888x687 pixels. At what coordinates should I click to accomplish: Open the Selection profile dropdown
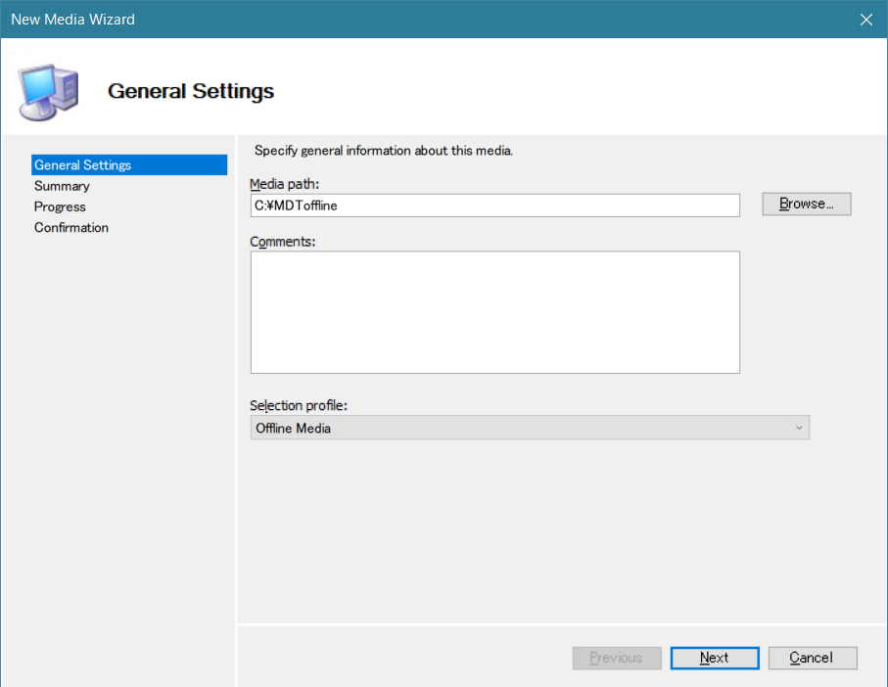[x=530, y=428]
